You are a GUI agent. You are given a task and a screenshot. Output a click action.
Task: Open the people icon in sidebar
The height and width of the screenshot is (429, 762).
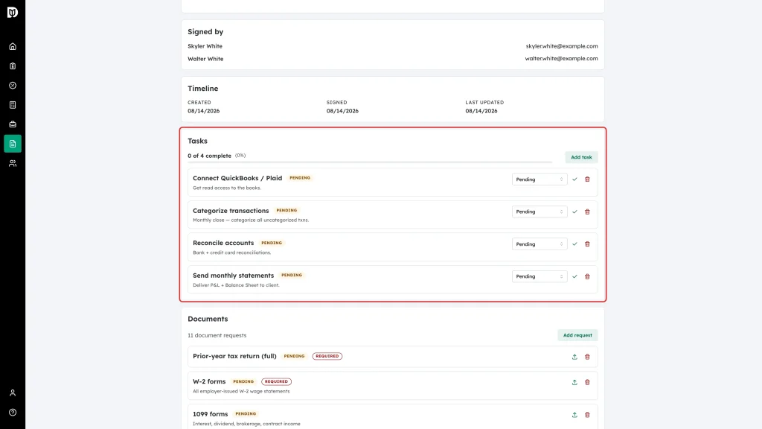(x=13, y=163)
